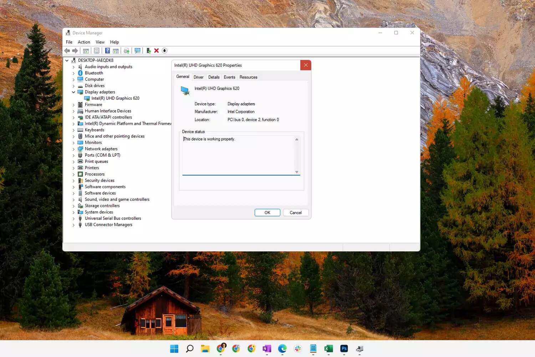Scan for hardware changes using monitor icon
Viewport: 535px width, 357px height.
coord(137,51)
